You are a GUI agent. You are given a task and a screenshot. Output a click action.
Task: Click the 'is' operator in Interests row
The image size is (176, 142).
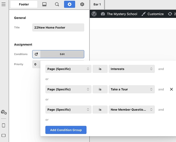click(x=100, y=69)
